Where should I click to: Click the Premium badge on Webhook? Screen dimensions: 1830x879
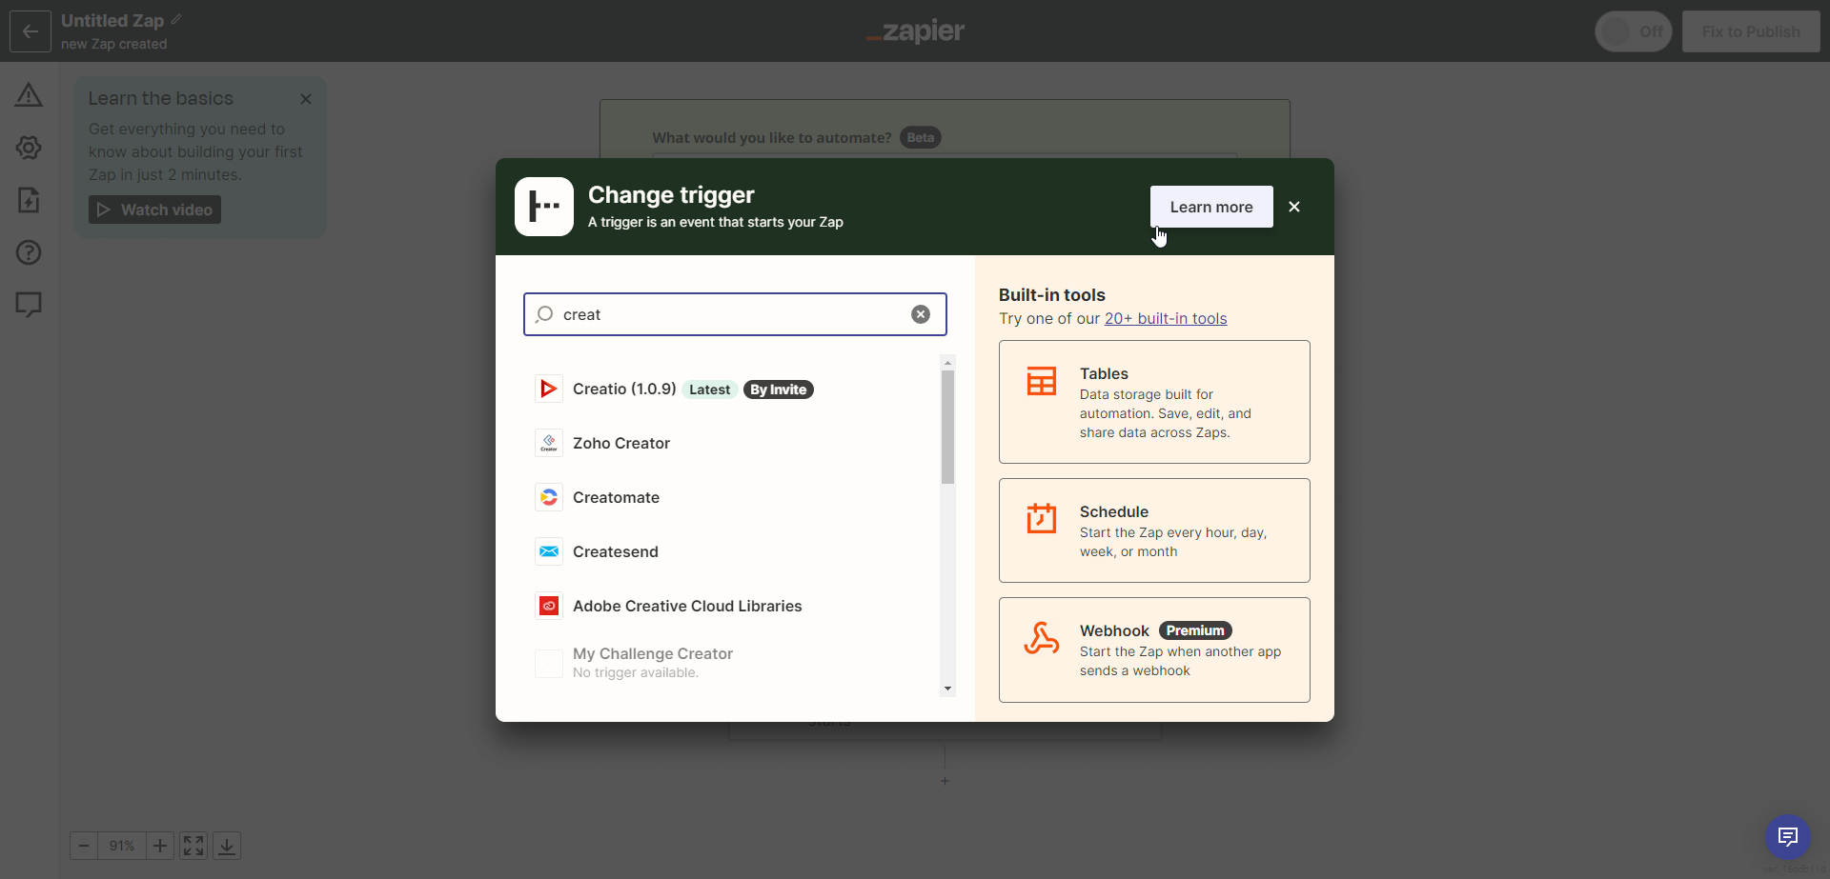[1195, 630]
